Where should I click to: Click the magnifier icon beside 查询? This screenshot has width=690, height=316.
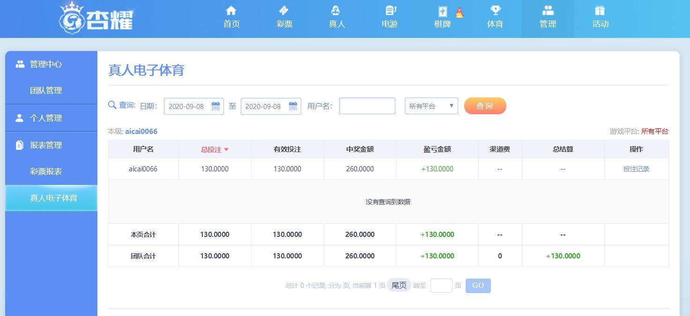[112, 105]
